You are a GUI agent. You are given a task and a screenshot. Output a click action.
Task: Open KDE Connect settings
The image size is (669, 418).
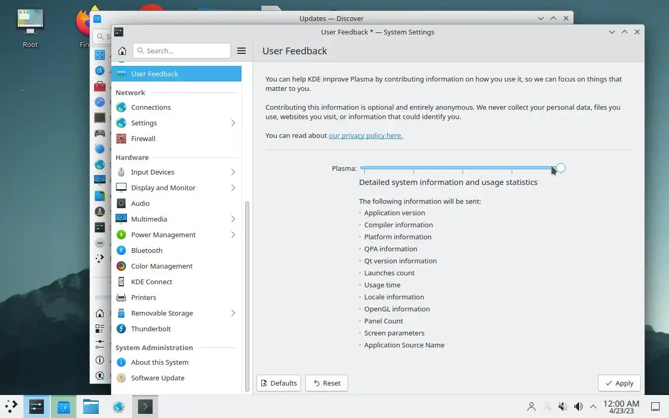coord(176,282)
